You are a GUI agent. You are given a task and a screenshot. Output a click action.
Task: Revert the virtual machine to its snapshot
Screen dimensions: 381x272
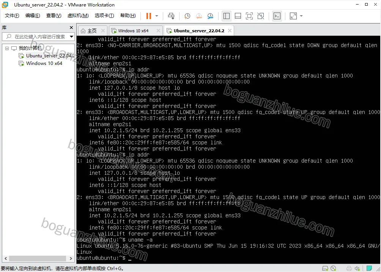(199, 16)
